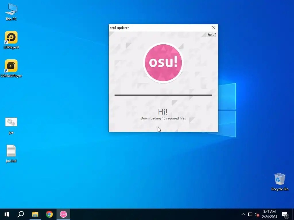This screenshot has width=294, height=220.
Task: Click the help? link in osu! updater
Action: (x=212, y=35)
